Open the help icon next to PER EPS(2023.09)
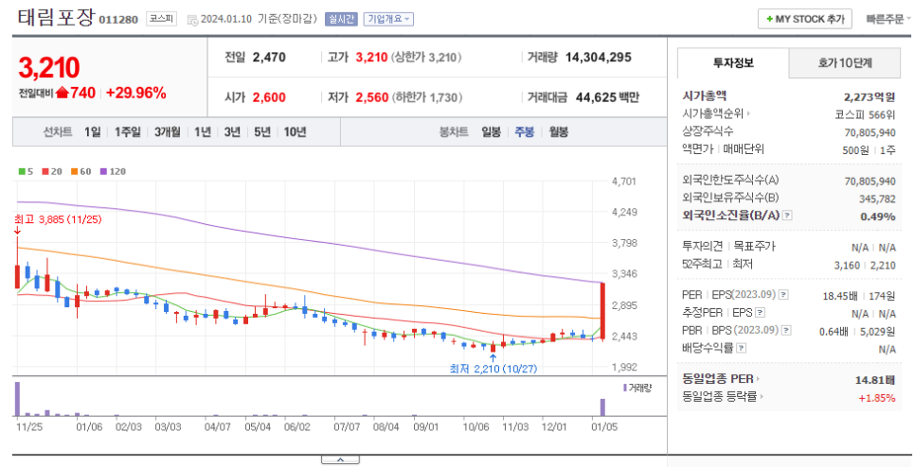The width and height of the screenshot is (915, 467). pos(783,295)
